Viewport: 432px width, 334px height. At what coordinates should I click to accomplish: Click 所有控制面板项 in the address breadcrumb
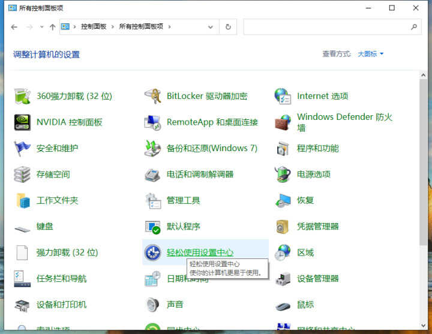[x=142, y=27]
